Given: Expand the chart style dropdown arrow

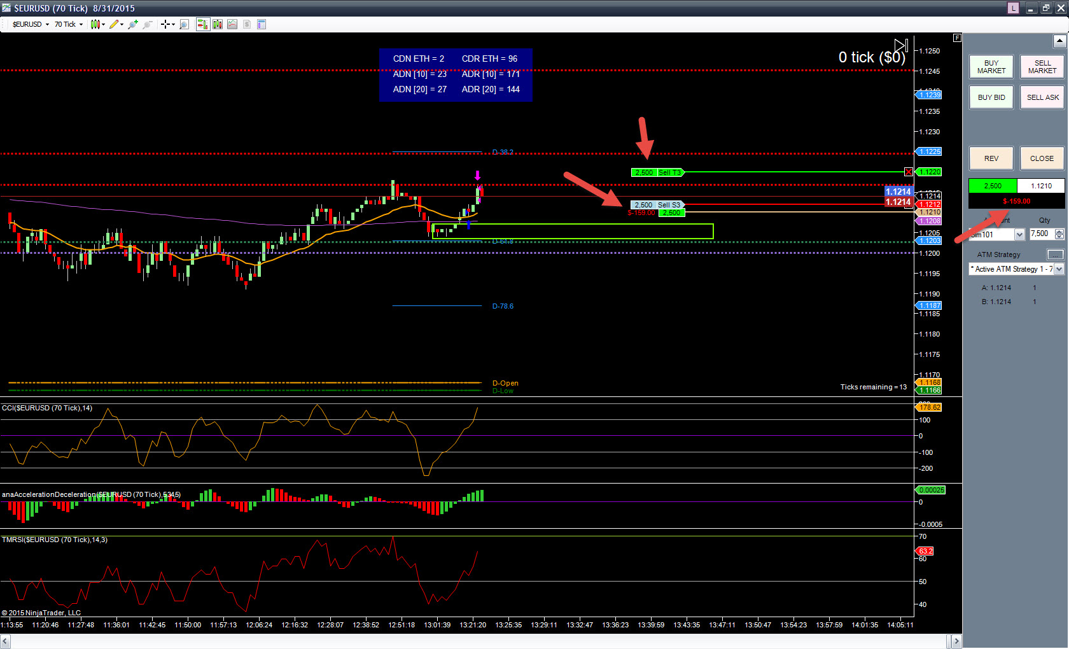Looking at the screenshot, I should pyautogui.click(x=103, y=24).
